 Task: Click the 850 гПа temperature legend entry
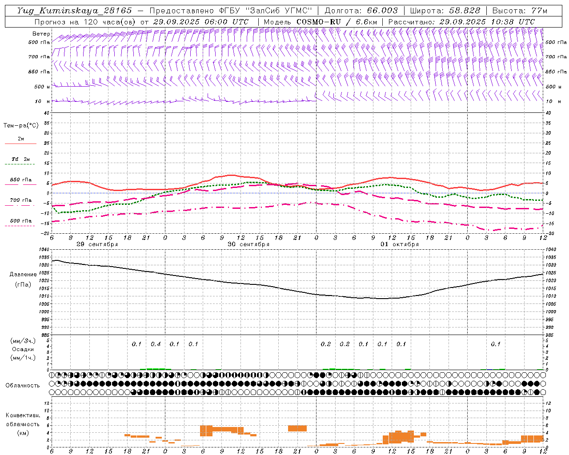coord(20,180)
